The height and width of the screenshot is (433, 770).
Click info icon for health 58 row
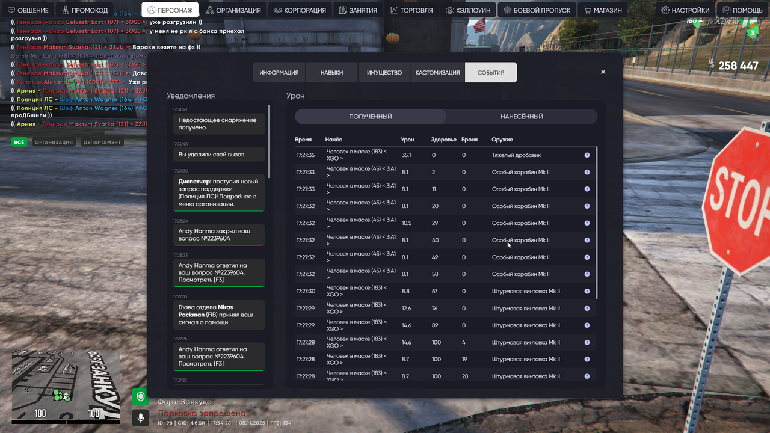[587, 274]
